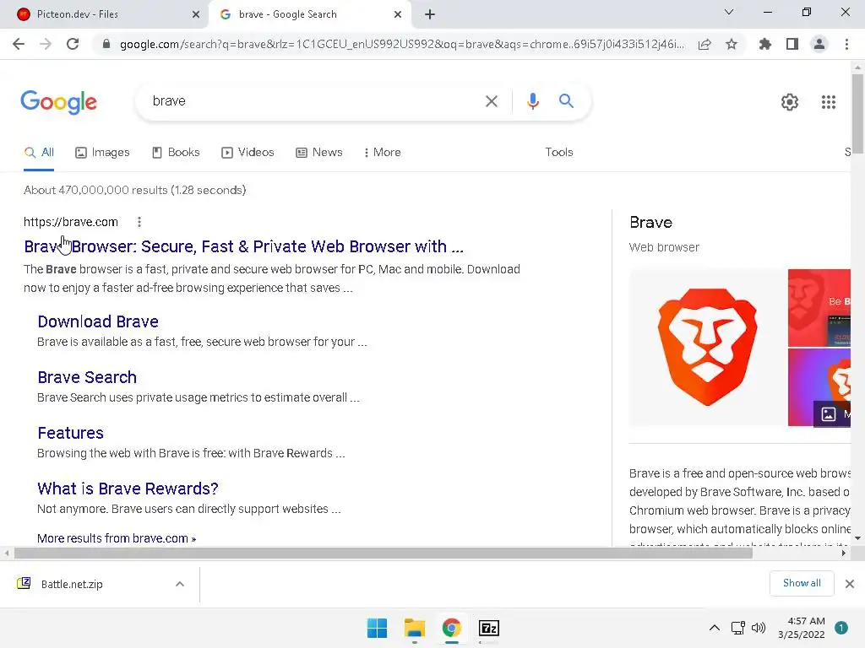
Task: Click the Google logo
Action: [58, 102]
